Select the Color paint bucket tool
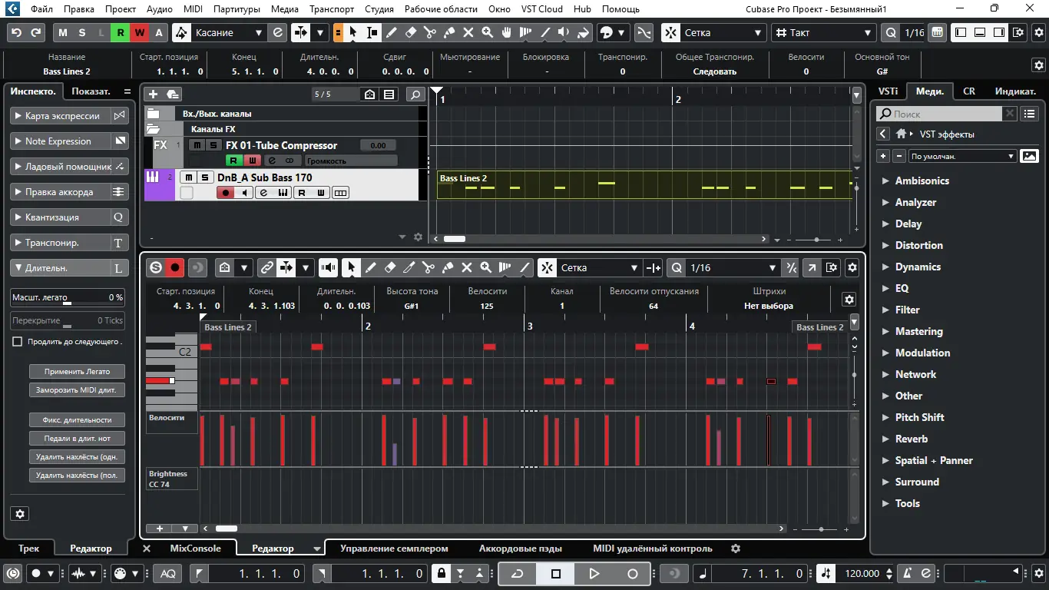1049x590 pixels. (x=583, y=33)
